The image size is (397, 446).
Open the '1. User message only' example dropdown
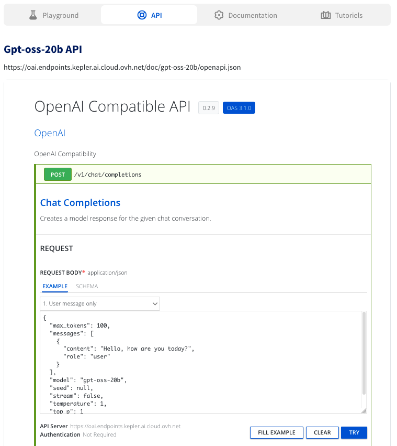pos(99,303)
